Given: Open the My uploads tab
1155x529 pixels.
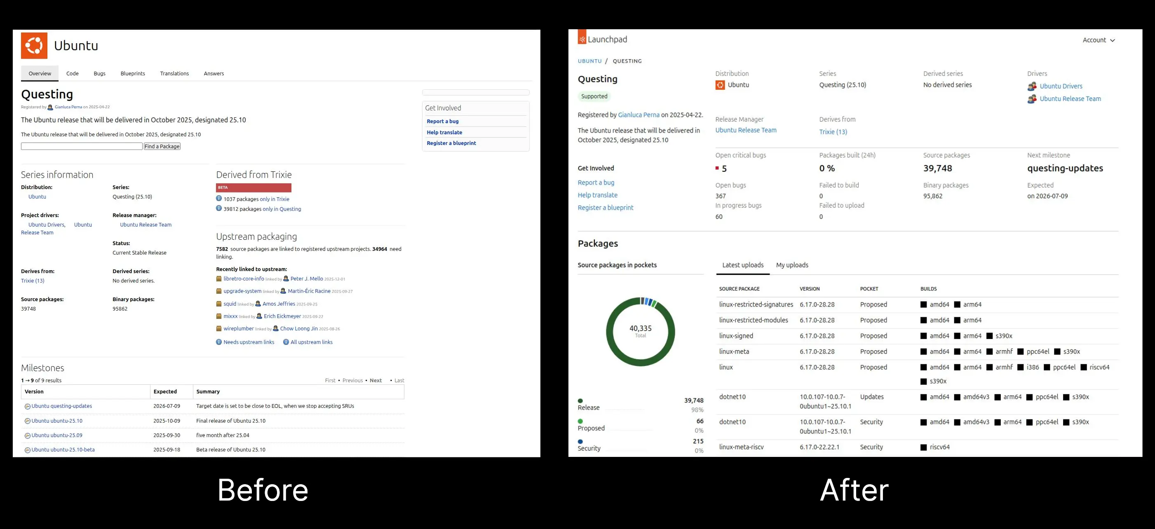Looking at the screenshot, I should coord(792,265).
